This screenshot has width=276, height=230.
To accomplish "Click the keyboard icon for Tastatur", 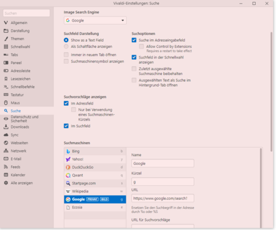I will click(6, 95).
